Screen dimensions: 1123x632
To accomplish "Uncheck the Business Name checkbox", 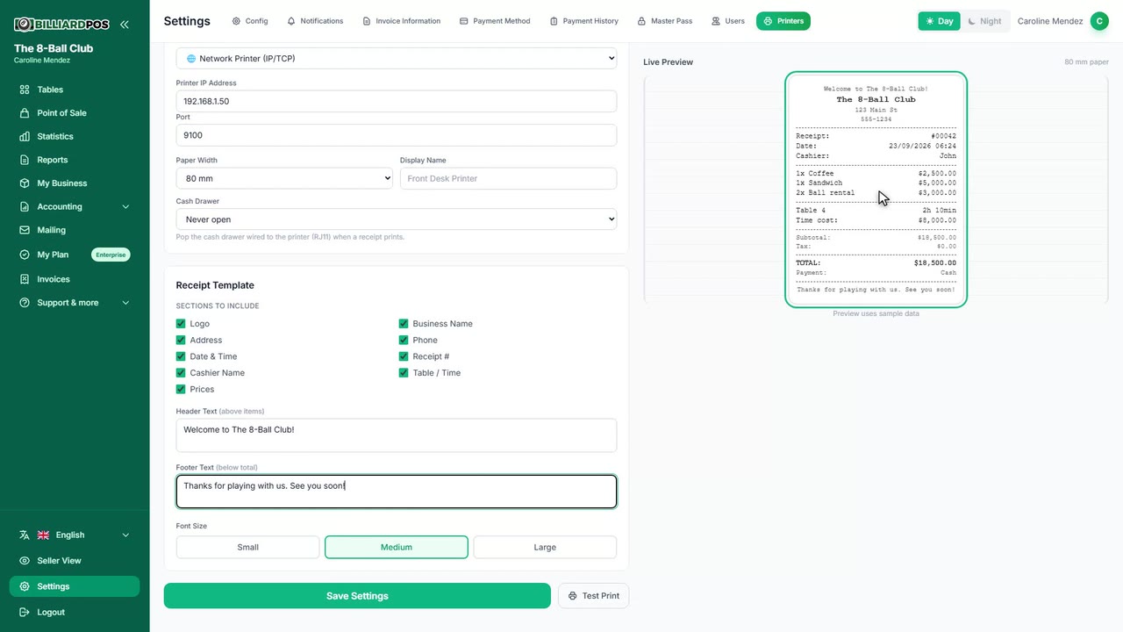I will pyautogui.click(x=404, y=324).
